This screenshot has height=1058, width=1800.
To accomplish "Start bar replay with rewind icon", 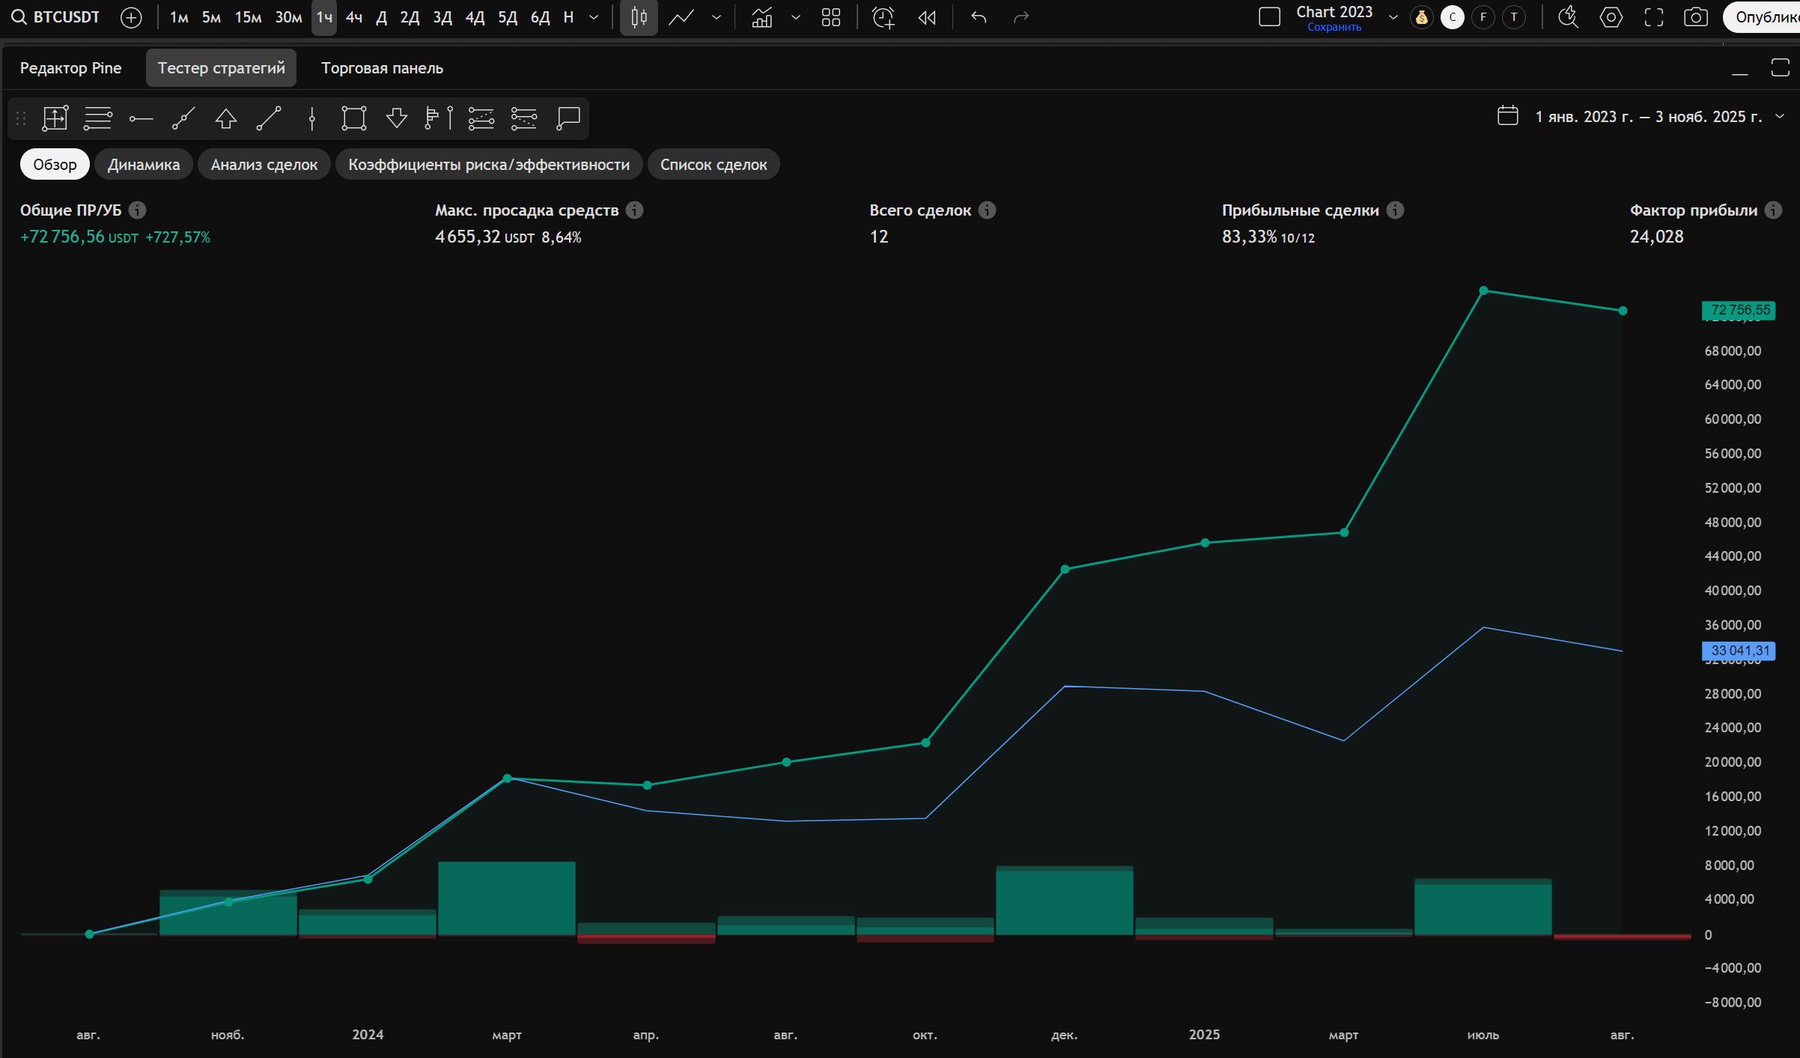I will 927,17.
